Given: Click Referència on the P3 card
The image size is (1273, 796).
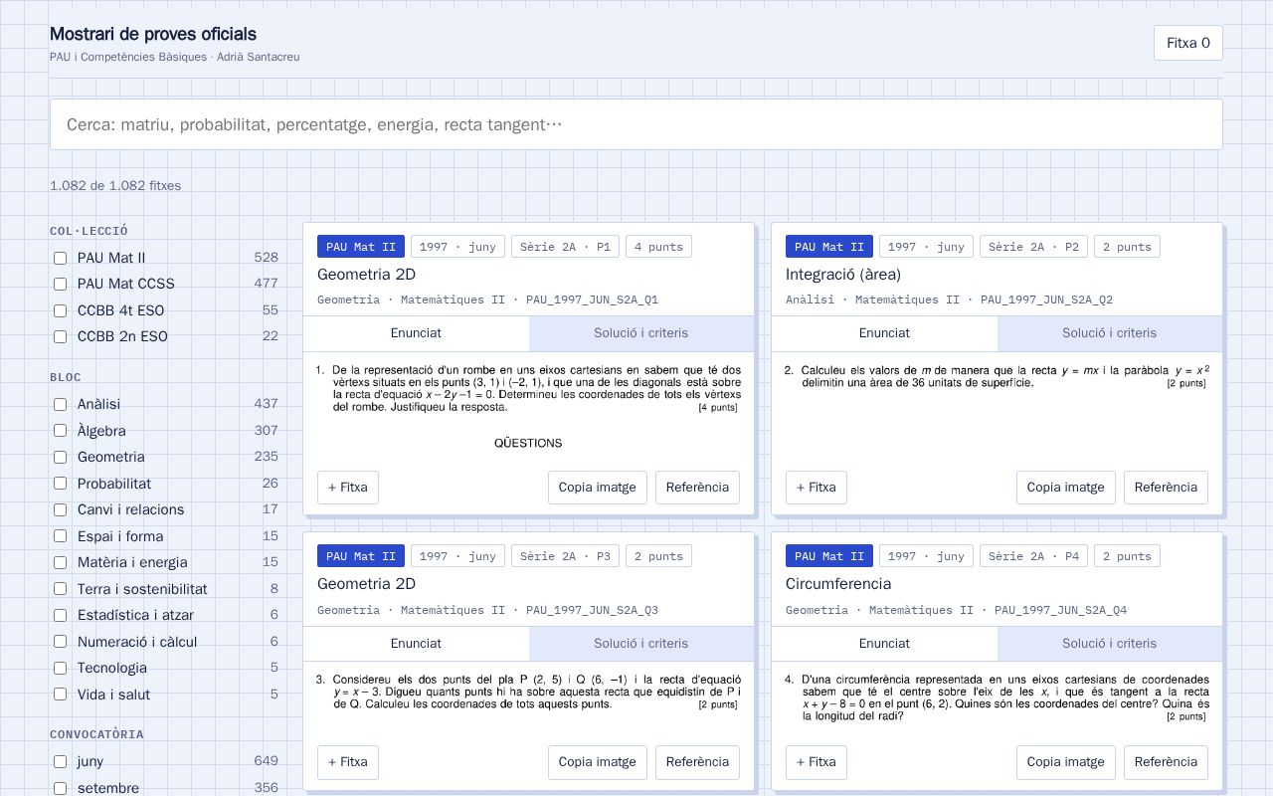Looking at the screenshot, I should [x=697, y=762].
